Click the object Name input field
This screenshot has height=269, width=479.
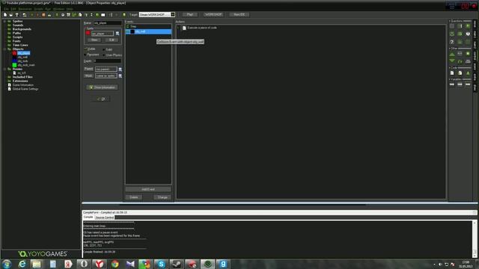click(107, 23)
